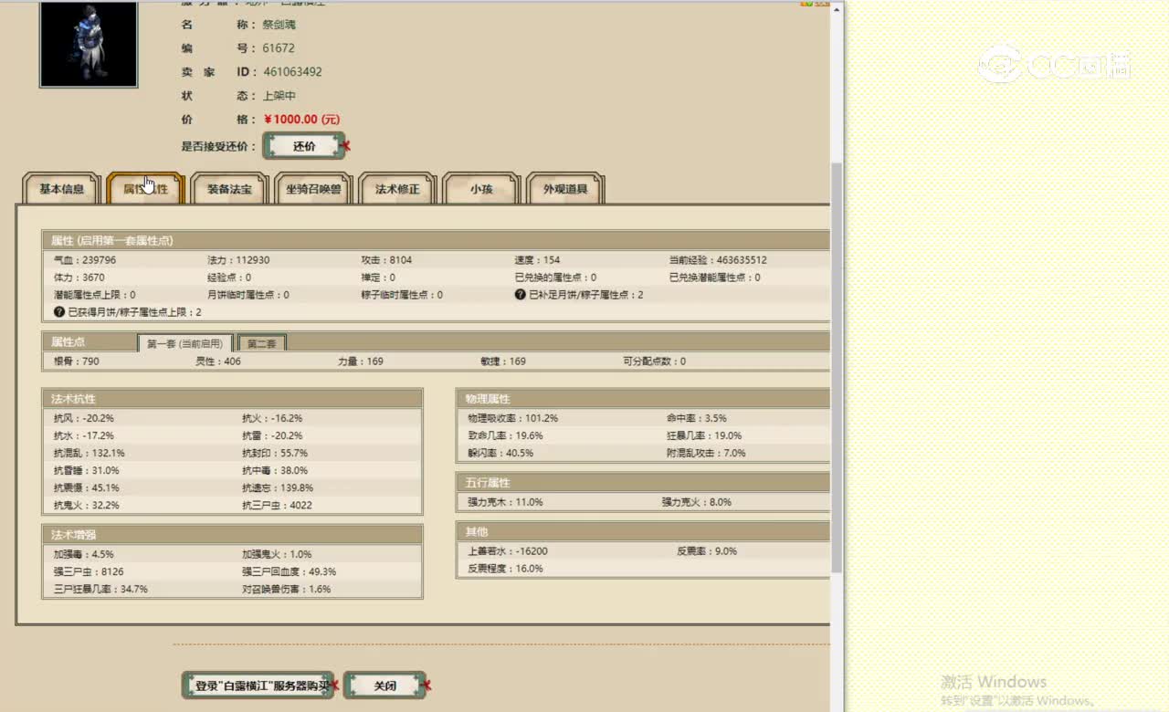1169x712 pixels.
Task: Click the name 祭剑魂
Action: click(x=279, y=25)
